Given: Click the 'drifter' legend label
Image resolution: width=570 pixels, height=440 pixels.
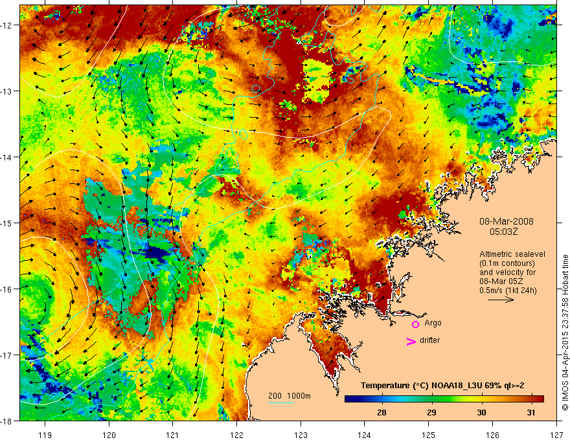Looking at the screenshot, I should (429, 340).
